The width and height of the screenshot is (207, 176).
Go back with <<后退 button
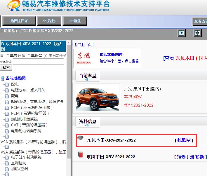point(49,21)
